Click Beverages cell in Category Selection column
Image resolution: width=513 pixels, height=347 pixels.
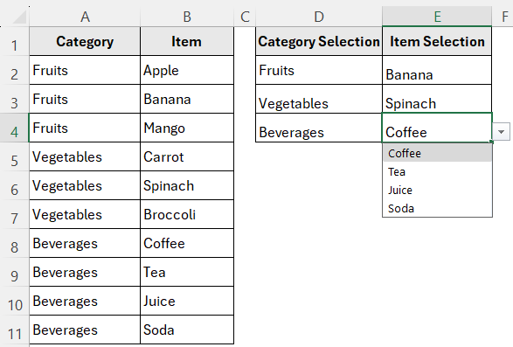coord(319,128)
